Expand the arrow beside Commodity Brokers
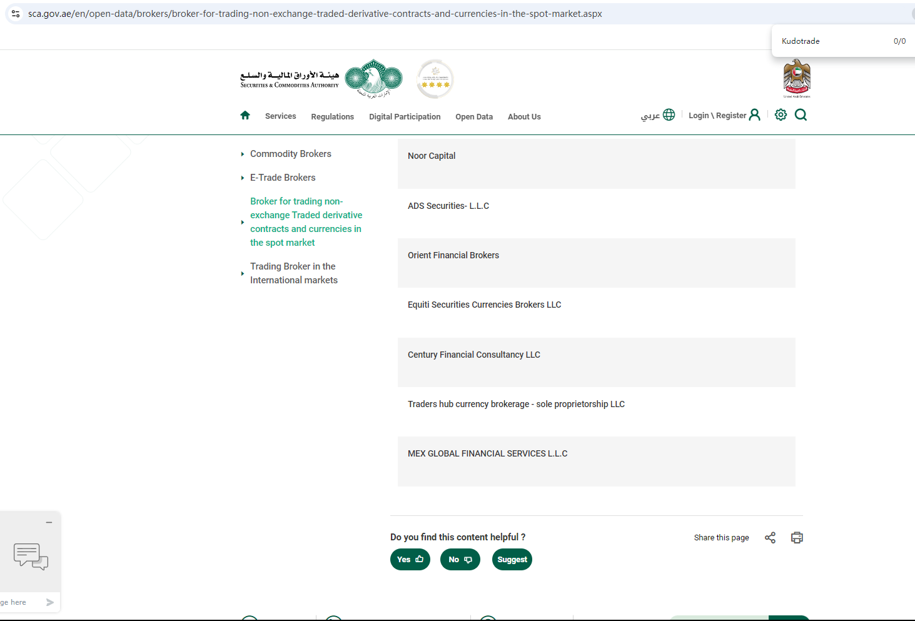The image size is (915, 621). coord(243,154)
